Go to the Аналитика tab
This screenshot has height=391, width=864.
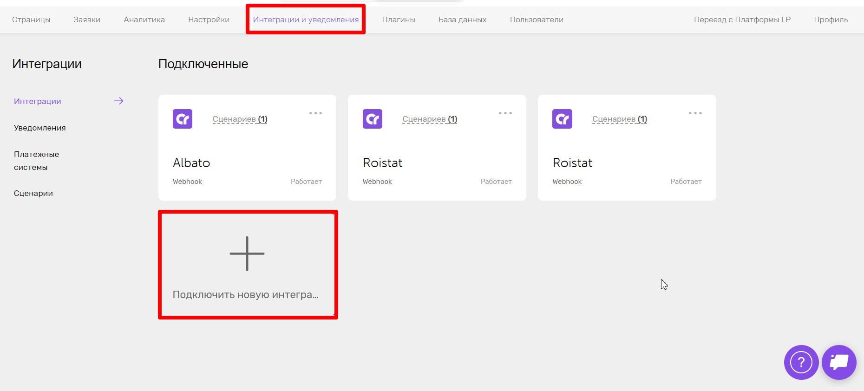[x=144, y=20]
